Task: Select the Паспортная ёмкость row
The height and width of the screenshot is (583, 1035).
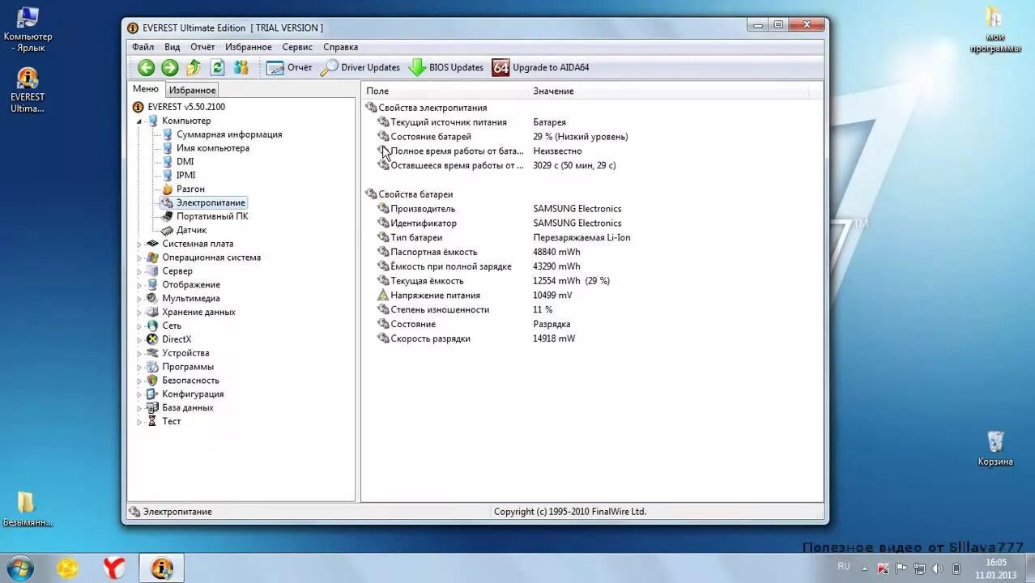Action: click(x=592, y=252)
